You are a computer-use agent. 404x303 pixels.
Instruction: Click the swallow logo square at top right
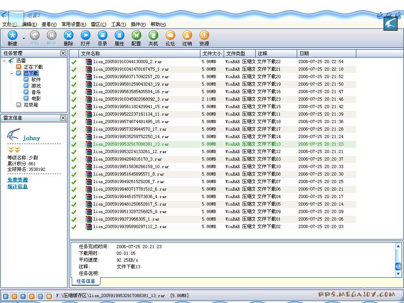click(391, 23)
